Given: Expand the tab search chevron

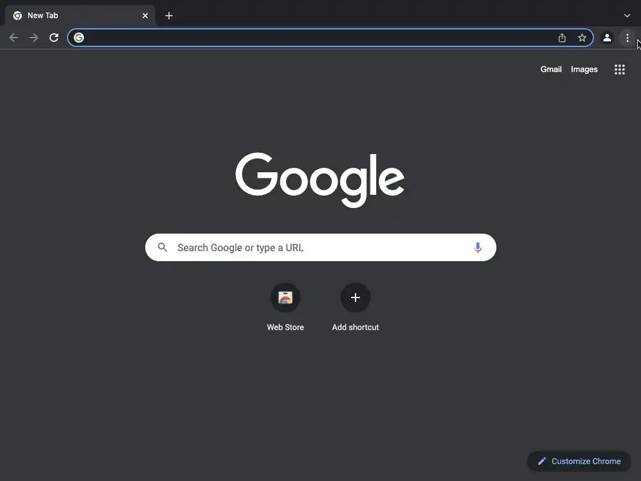Looking at the screenshot, I should [627, 16].
